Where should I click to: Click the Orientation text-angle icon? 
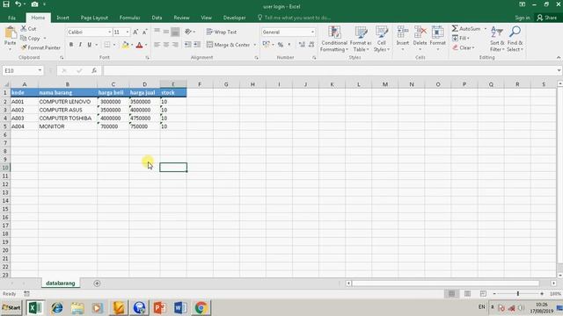188,32
